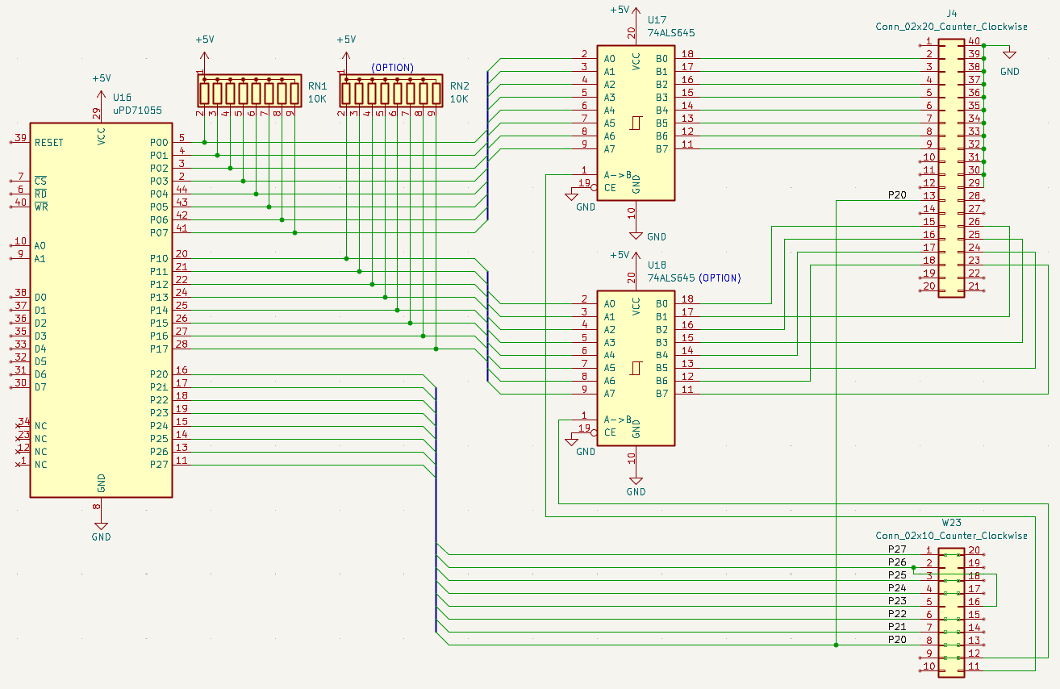Click the U17 74ALS645 transceiver body
The width and height of the screenshot is (1060, 689).
pyautogui.click(x=636, y=123)
